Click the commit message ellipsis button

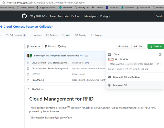pos(86,56)
